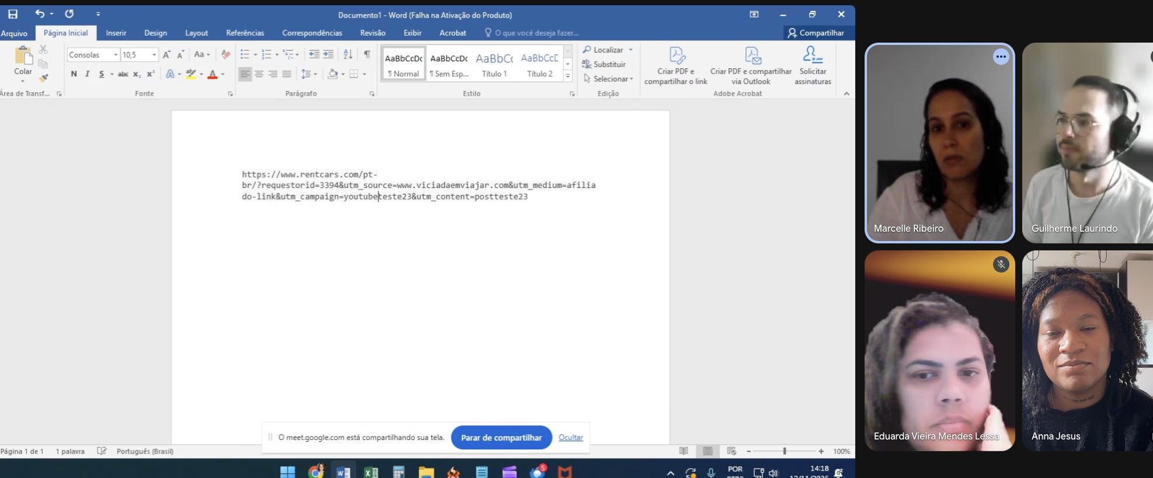Click the Sort A-Z icon
This screenshot has height=478, width=1153.
point(348,54)
